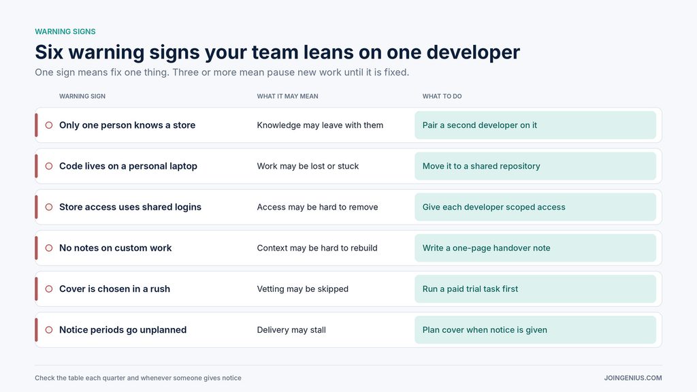Click the 'WHAT IT MAY MEAN' column header
The image size is (697, 392).
tap(288, 96)
